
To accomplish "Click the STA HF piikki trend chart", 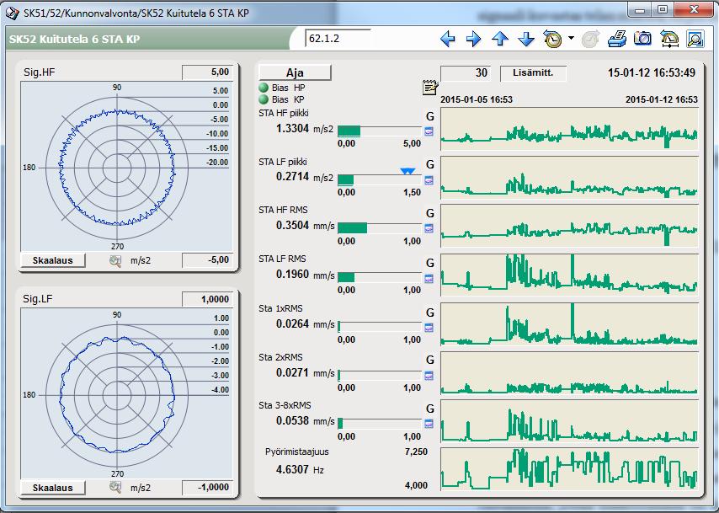I will (569, 130).
